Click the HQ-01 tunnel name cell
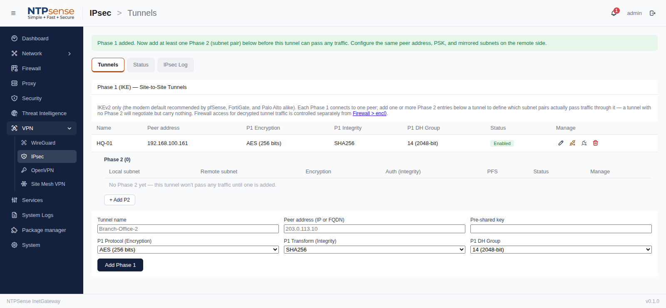 pos(104,143)
